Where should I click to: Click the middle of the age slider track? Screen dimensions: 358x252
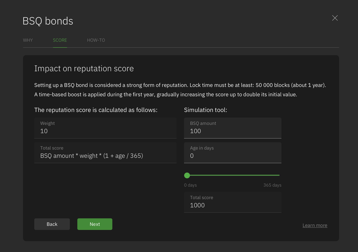pyautogui.click(x=233, y=175)
